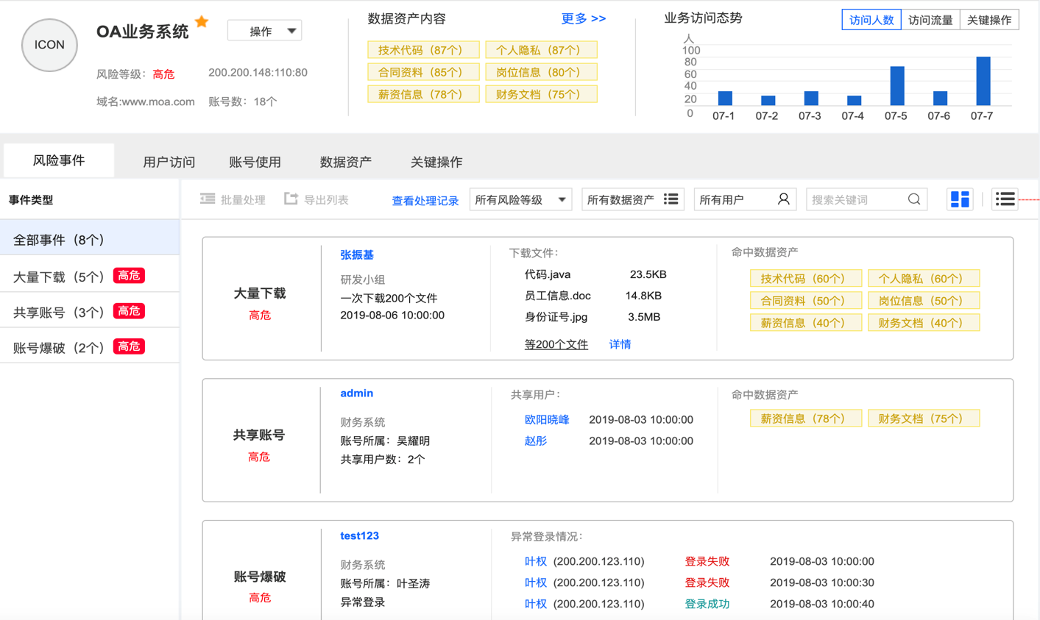Click 技术代码（87个）tag

pos(423,50)
